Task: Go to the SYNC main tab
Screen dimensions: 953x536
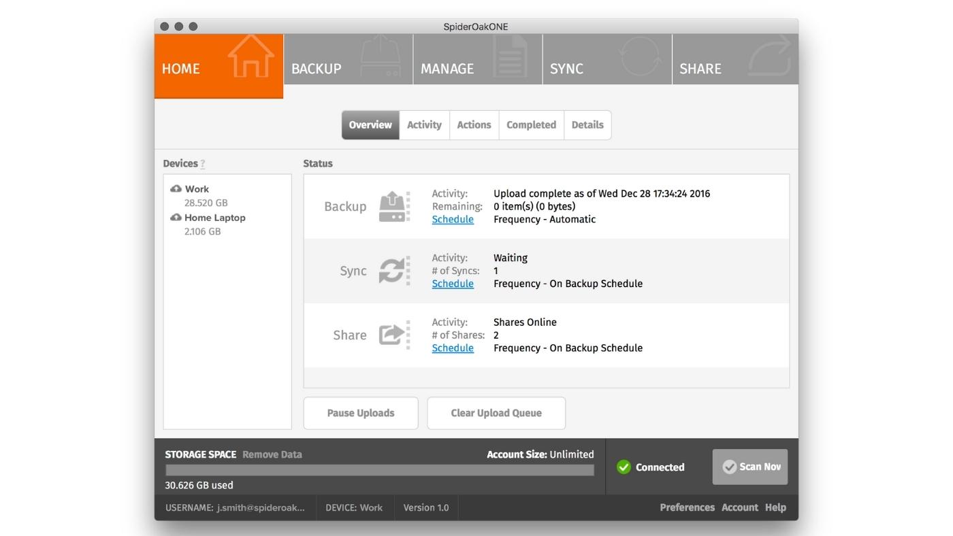Action: pos(607,59)
